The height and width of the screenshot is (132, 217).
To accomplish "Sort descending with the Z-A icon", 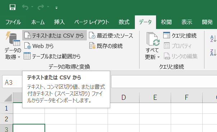I will pos(213,53).
